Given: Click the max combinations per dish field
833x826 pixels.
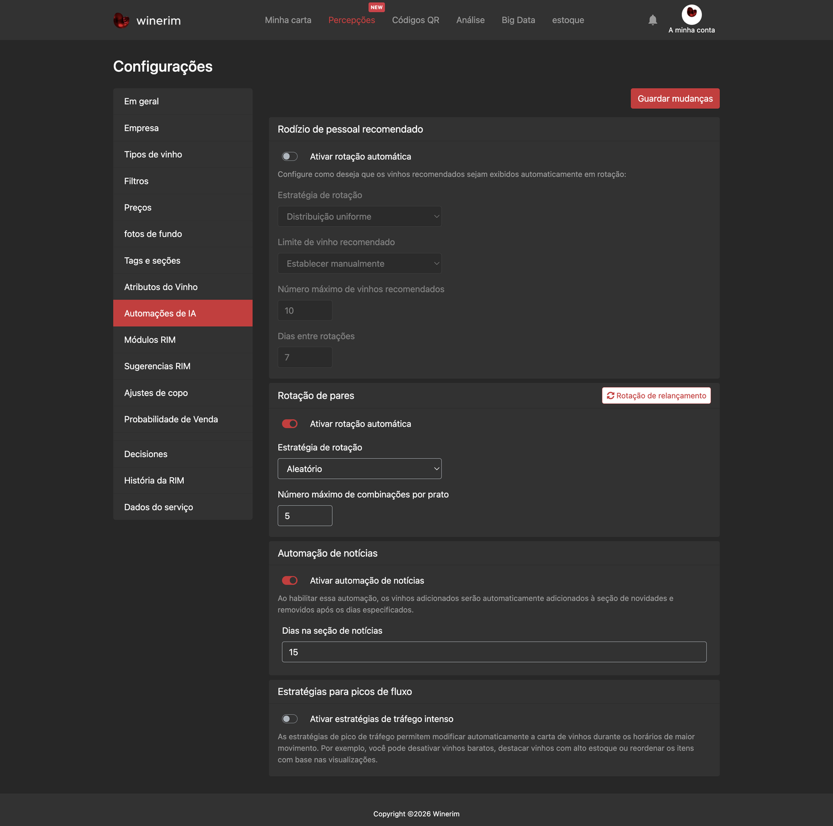Looking at the screenshot, I should pos(305,515).
